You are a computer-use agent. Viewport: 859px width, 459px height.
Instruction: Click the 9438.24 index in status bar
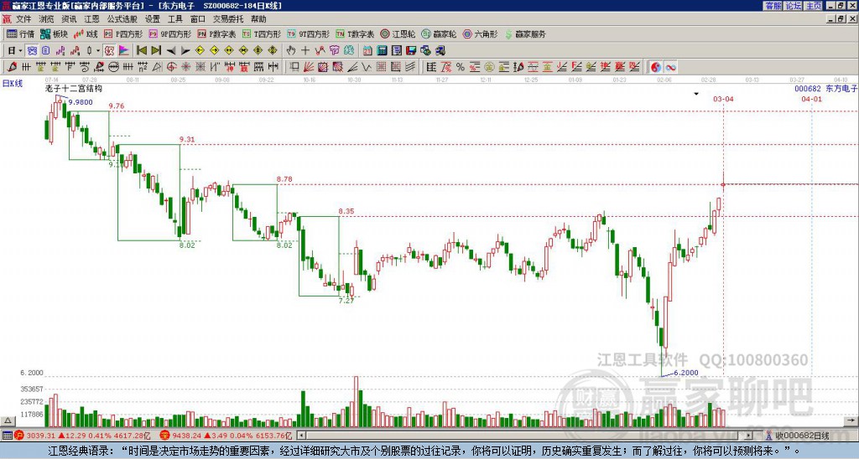tap(187, 436)
